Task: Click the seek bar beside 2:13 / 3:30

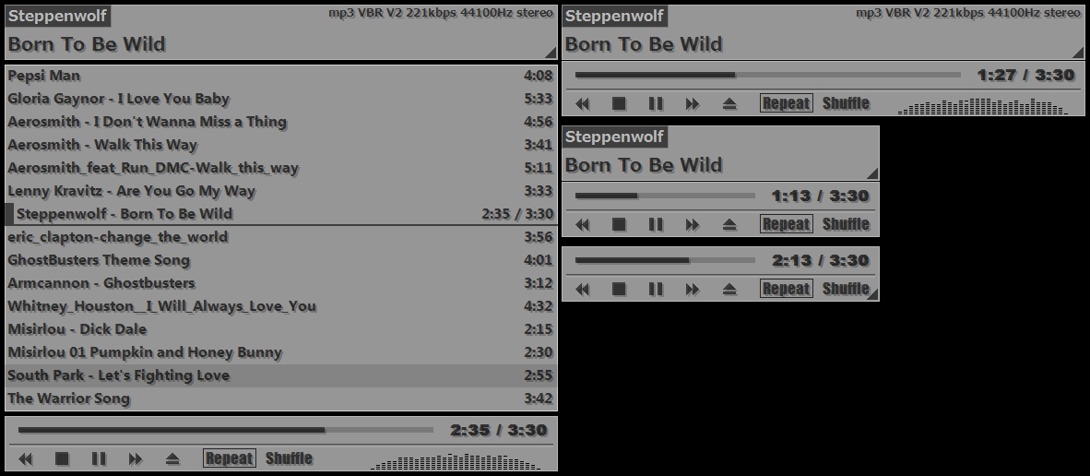Action: click(665, 260)
